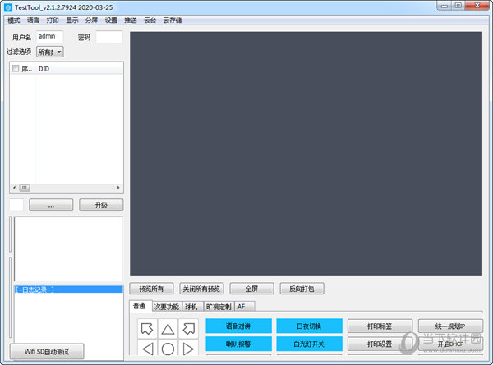
Task: Click the 打印标签 button
Action: 380,326
